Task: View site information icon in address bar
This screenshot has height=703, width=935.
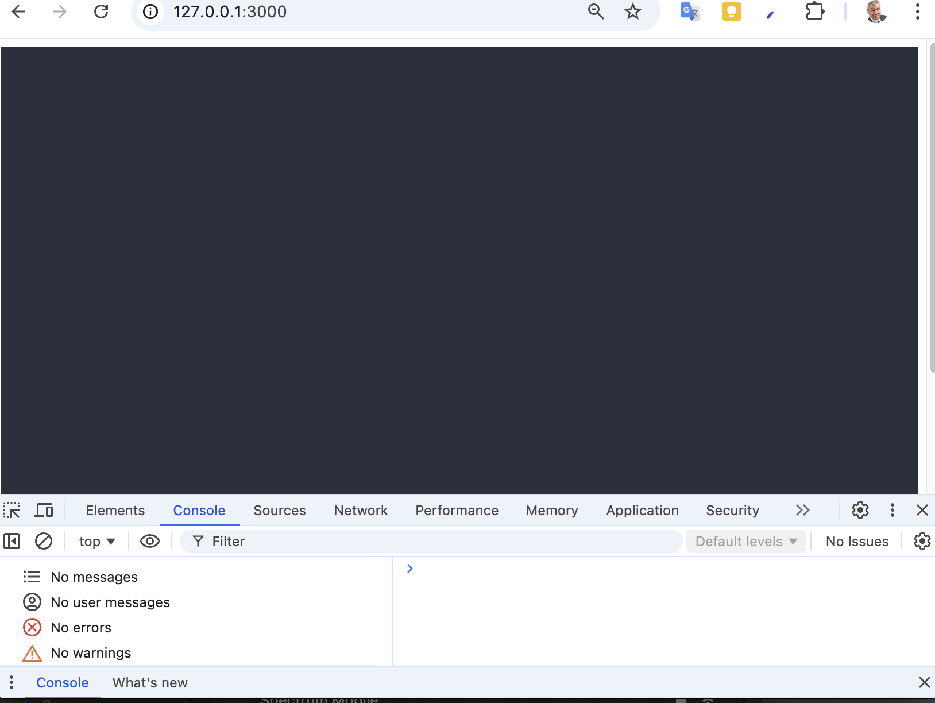Action: click(x=150, y=11)
